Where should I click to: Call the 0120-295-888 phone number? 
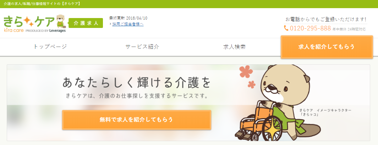(x=310, y=28)
